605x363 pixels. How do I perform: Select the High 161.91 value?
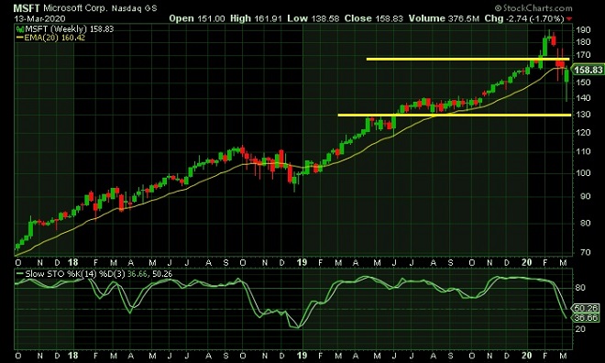[x=256, y=18]
